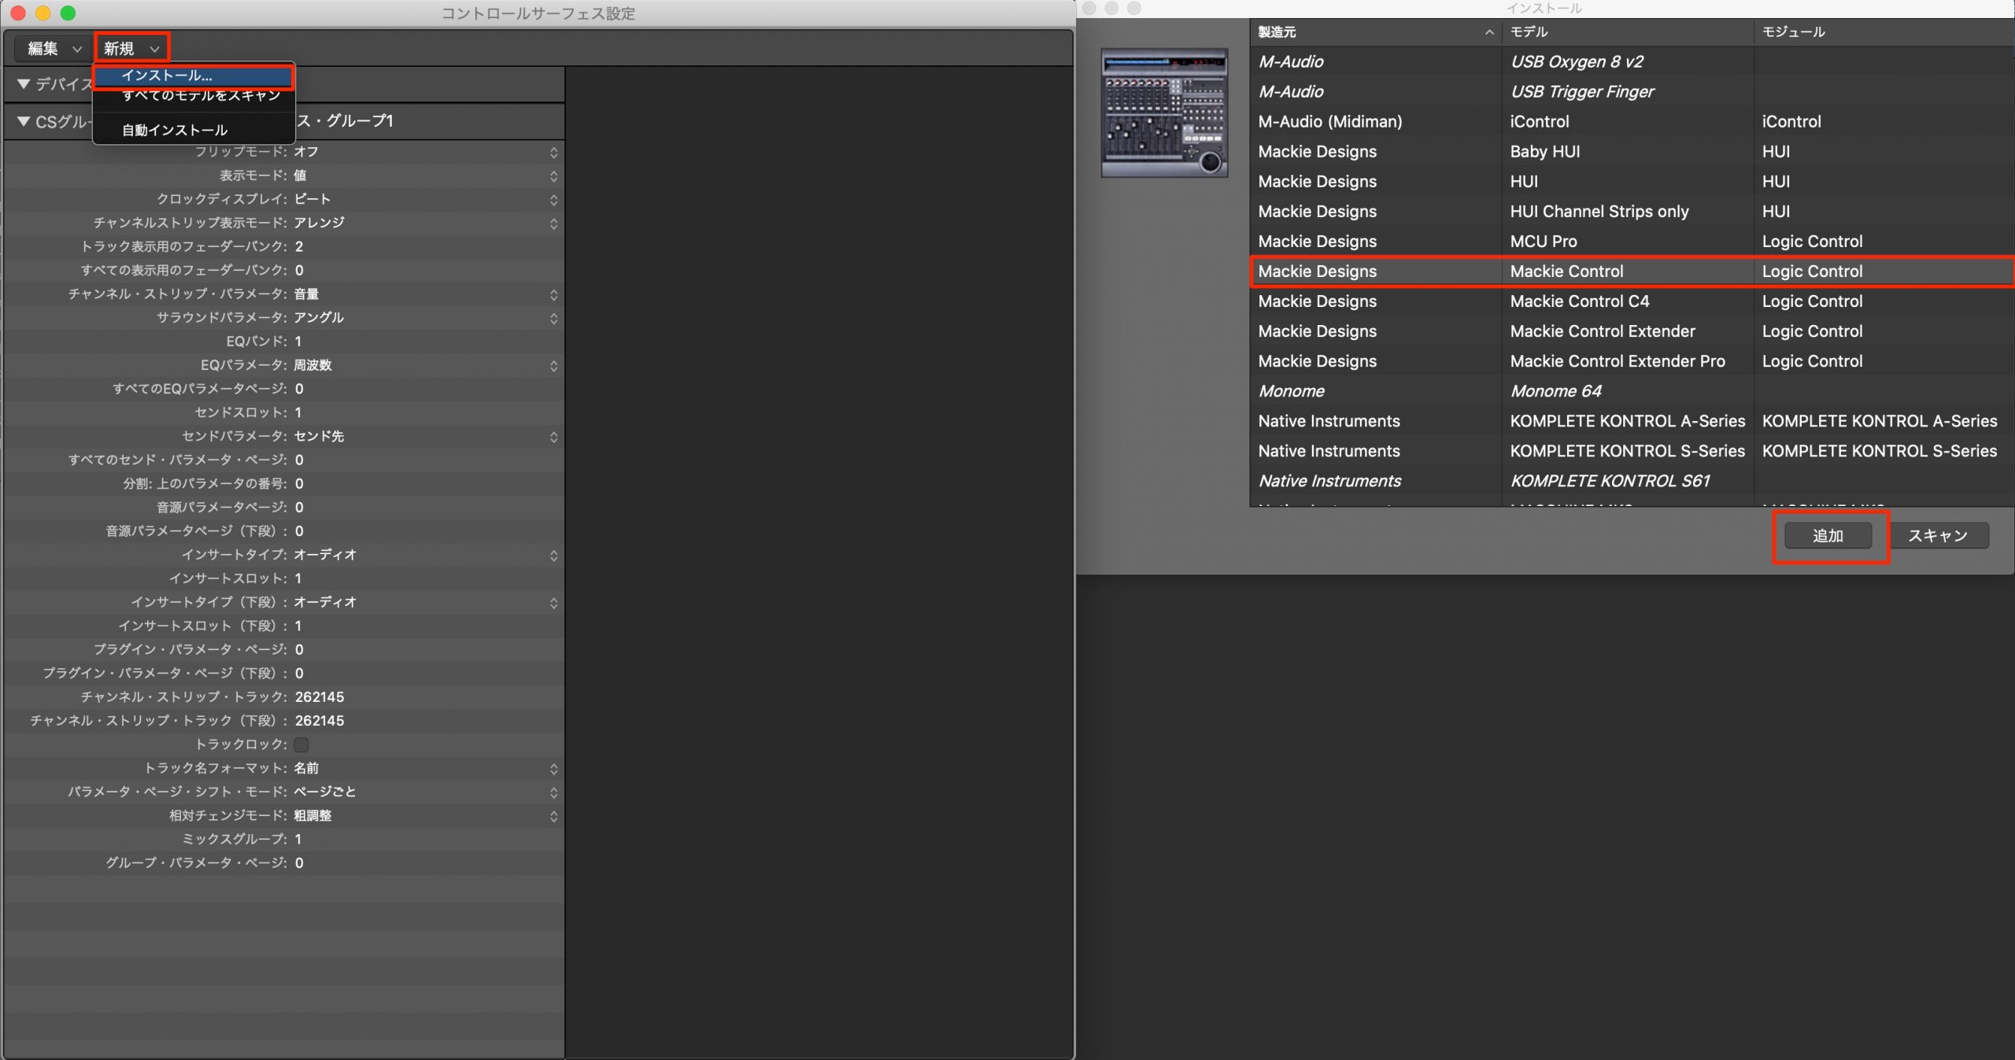Choose 自動インストール menu entry

(194, 130)
